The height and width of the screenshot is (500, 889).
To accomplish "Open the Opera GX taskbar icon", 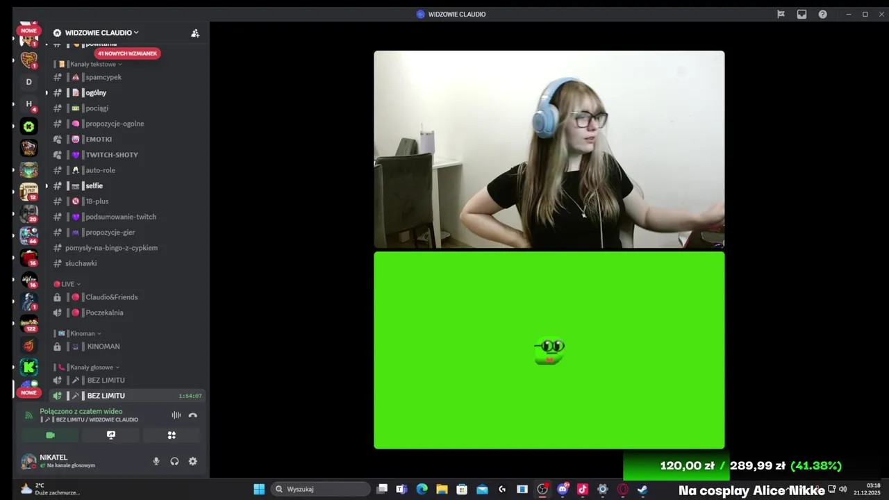I will coord(623,489).
